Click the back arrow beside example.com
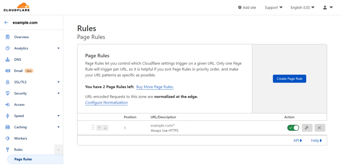The height and width of the screenshot is (165, 341). click(6, 23)
